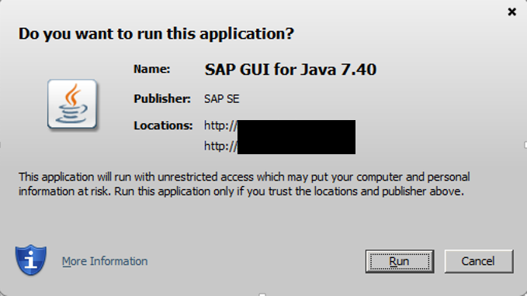The height and width of the screenshot is (296, 527).
Task: Click the unrestricted access warning sentence
Action: (244, 177)
